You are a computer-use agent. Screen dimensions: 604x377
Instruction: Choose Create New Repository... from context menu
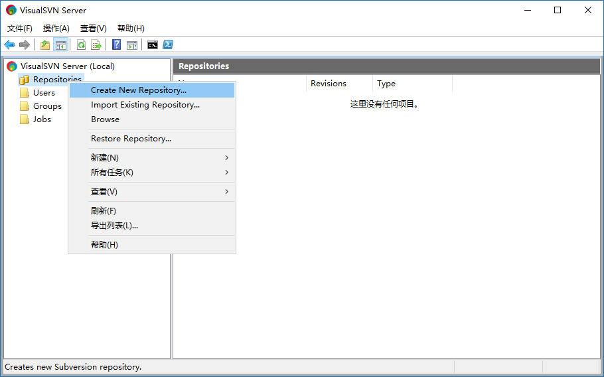(x=152, y=90)
